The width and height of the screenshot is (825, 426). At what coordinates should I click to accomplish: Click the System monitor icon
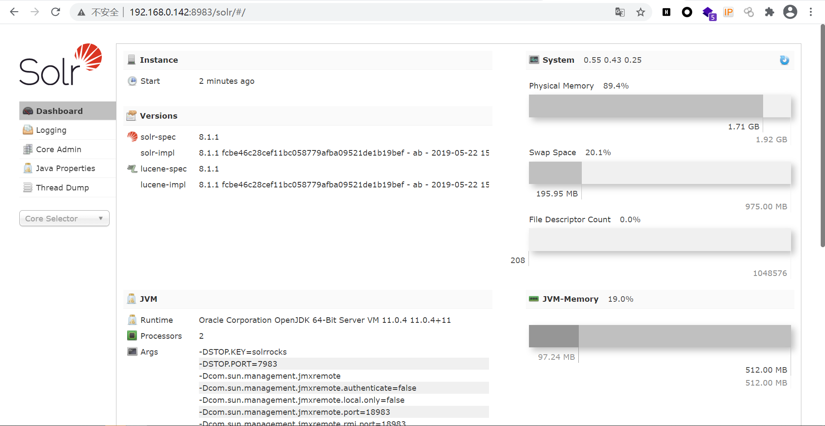pyautogui.click(x=534, y=60)
